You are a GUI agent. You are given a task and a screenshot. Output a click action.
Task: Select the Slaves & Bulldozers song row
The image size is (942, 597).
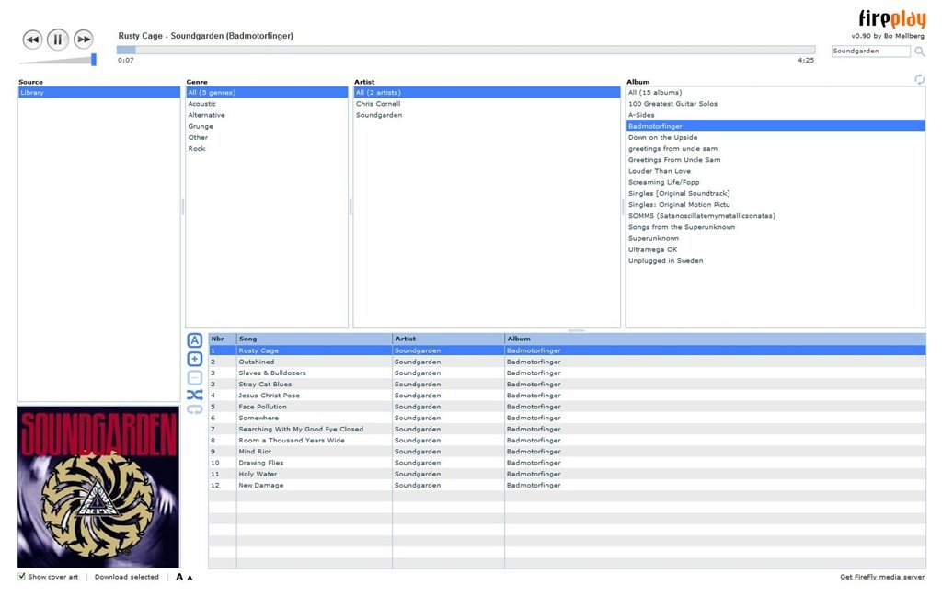pyautogui.click(x=567, y=373)
